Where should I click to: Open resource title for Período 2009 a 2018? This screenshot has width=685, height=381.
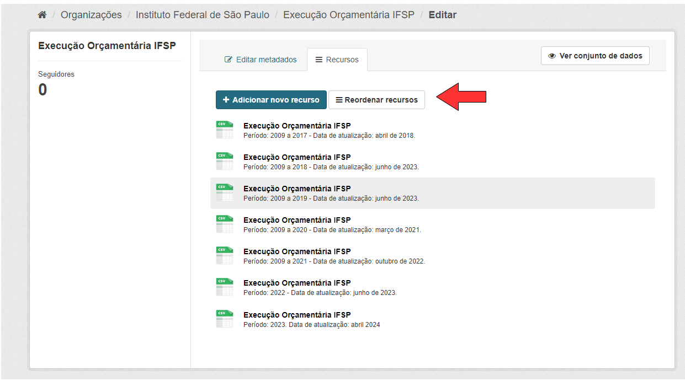[297, 157]
